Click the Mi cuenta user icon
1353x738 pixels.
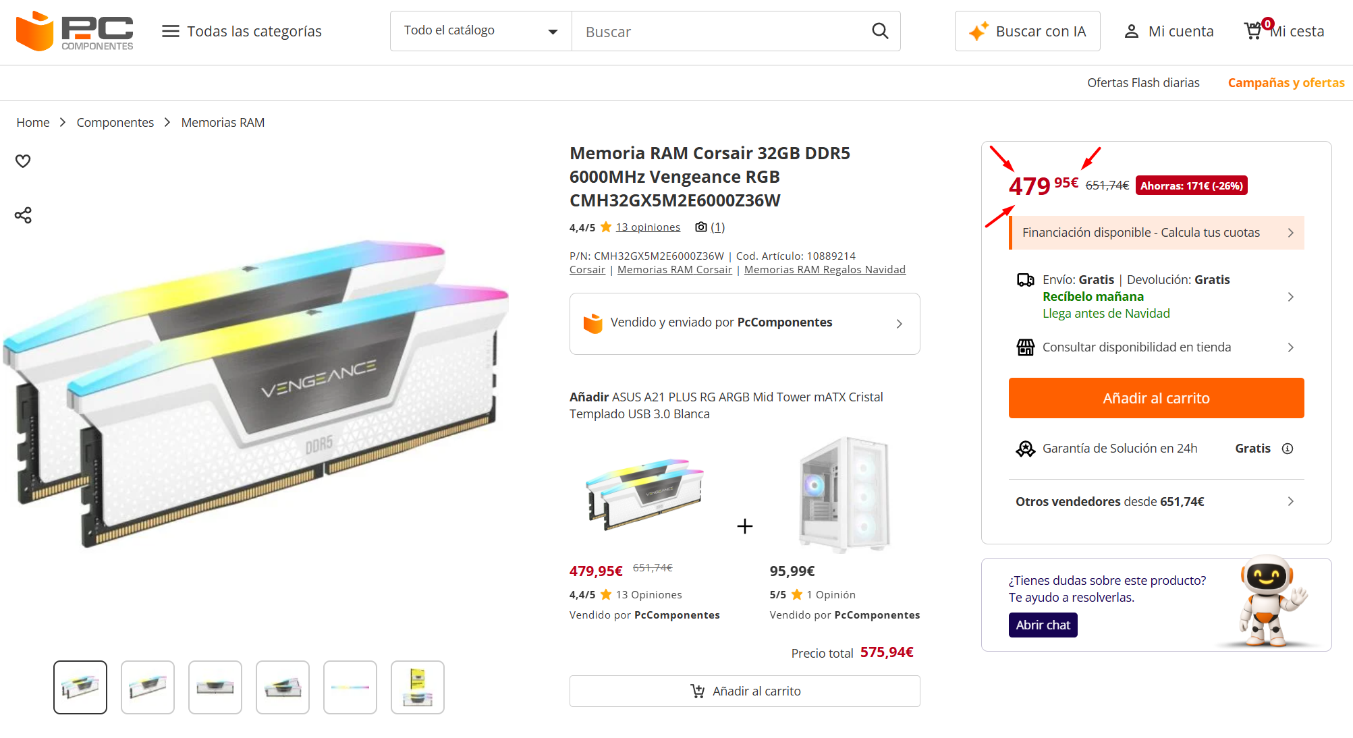point(1132,31)
